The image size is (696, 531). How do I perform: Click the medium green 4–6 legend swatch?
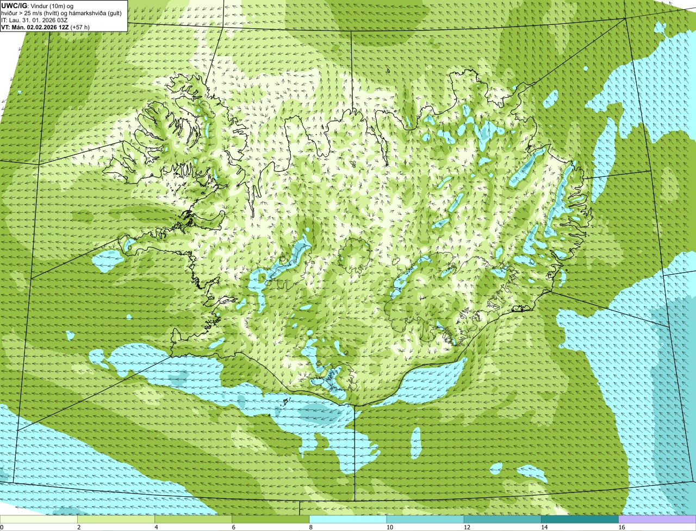coord(194,519)
